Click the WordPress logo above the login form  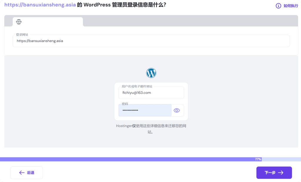(151, 73)
